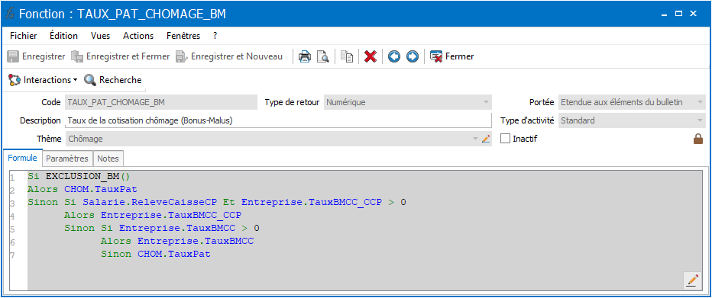This screenshot has height=298, width=712.
Task: Open the Fichier menu
Action: 24,36
